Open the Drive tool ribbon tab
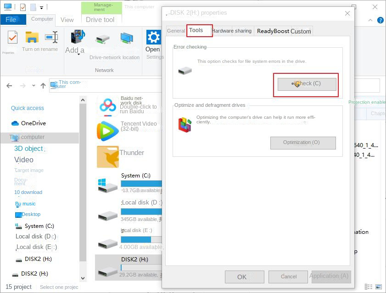 pyautogui.click(x=101, y=20)
